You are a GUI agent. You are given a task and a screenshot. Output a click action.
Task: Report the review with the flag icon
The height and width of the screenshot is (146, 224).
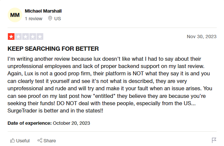click(214, 140)
